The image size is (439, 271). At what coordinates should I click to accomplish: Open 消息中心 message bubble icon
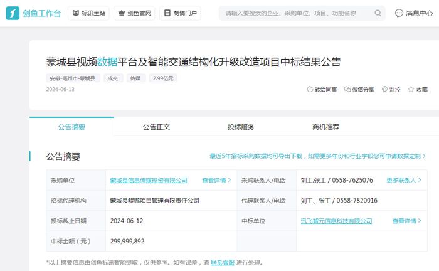(x=399, y=13)
